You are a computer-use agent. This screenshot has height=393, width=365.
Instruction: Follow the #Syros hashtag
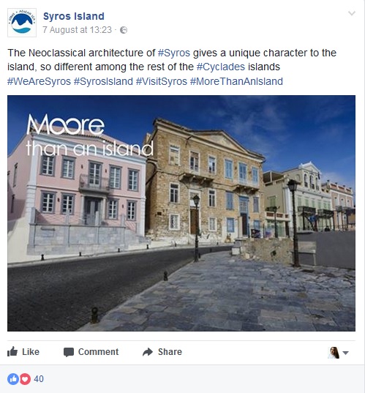[x=174, y=53]
